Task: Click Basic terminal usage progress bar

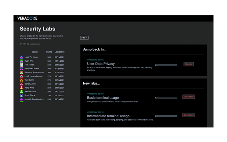Action: 166,98
